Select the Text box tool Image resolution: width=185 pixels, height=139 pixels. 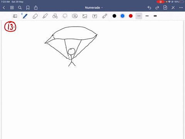click(95, 16)
